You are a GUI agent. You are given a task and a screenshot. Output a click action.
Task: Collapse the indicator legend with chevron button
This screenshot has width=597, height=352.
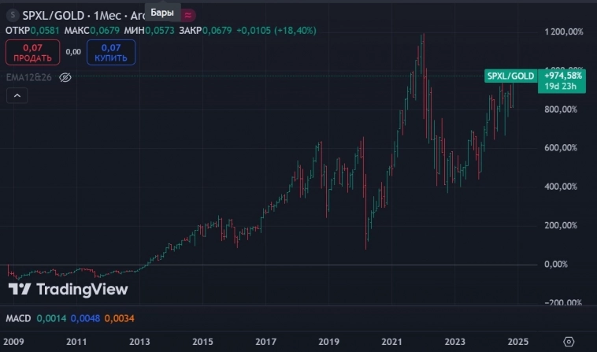[17, 96]
